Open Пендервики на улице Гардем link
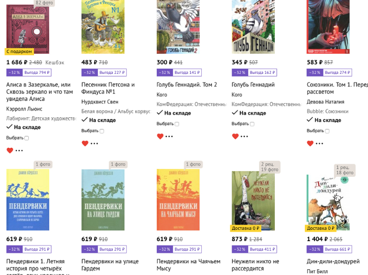 (110, 265)
